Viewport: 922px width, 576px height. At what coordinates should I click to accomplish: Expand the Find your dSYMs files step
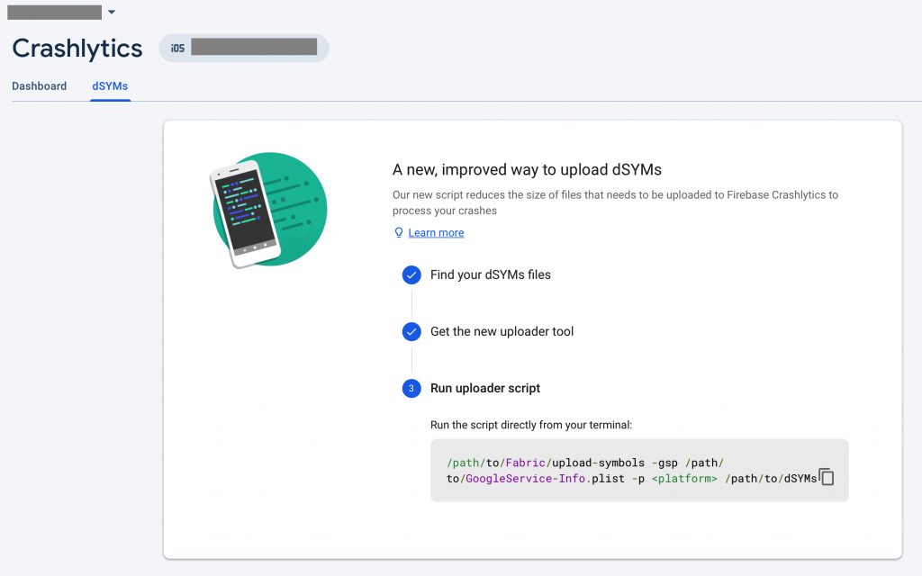pyautogui.click(x=491, y=274)
